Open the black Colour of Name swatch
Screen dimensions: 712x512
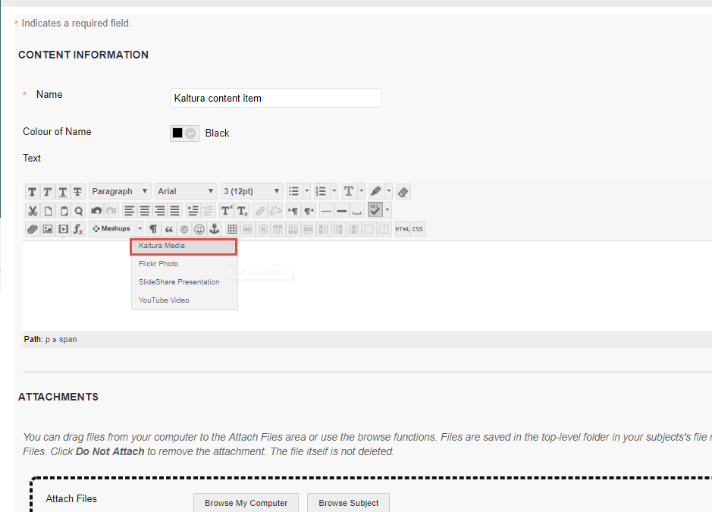coord(184,133)
